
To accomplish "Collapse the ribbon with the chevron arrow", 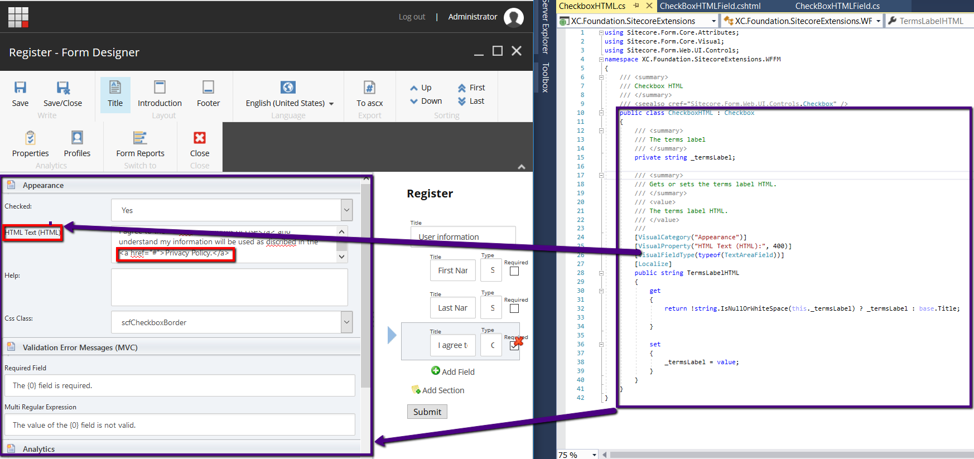I will (x=521, y=166).
